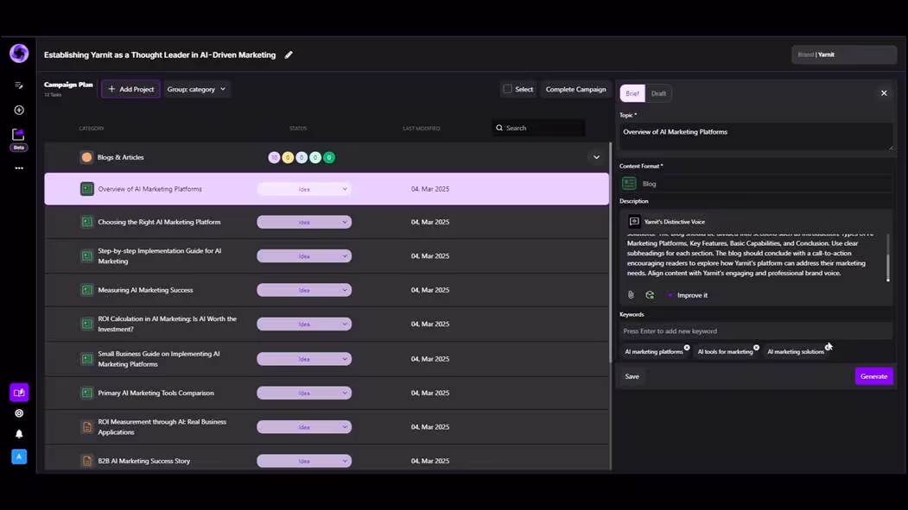Select 'Small Business Guide on Implementing AI' row title

[x=159, y=359]
